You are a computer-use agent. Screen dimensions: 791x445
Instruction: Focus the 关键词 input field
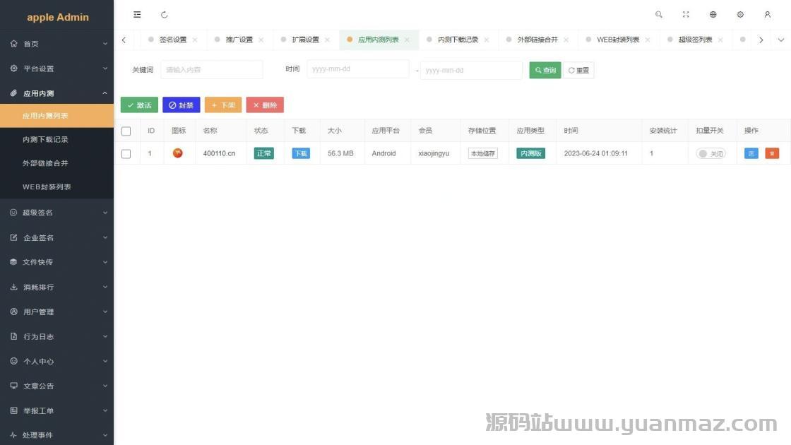point(212,70)
